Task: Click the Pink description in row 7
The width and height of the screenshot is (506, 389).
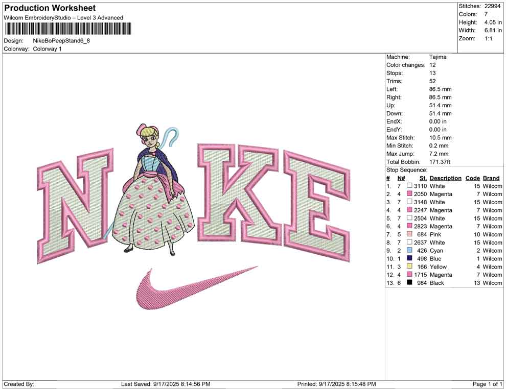Action: 435,234
